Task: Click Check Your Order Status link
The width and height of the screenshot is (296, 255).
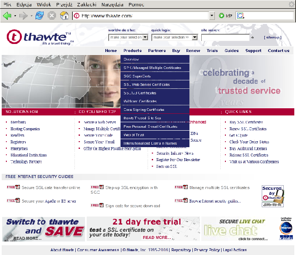Action: pos(249,142)
